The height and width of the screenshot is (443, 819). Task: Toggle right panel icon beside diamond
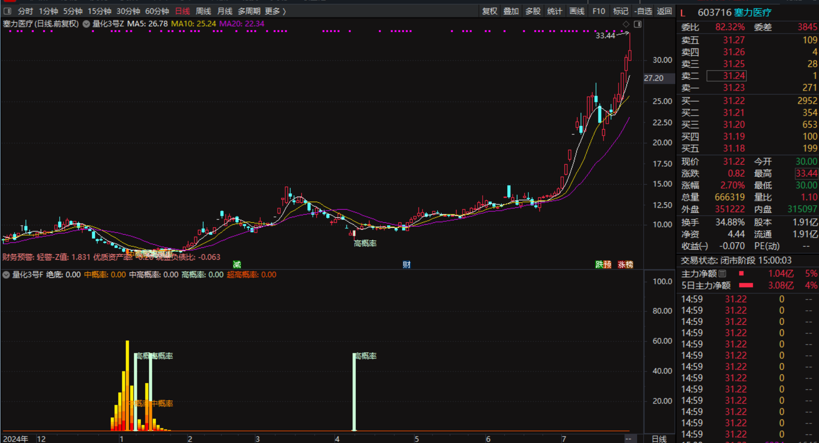[638, 24]
